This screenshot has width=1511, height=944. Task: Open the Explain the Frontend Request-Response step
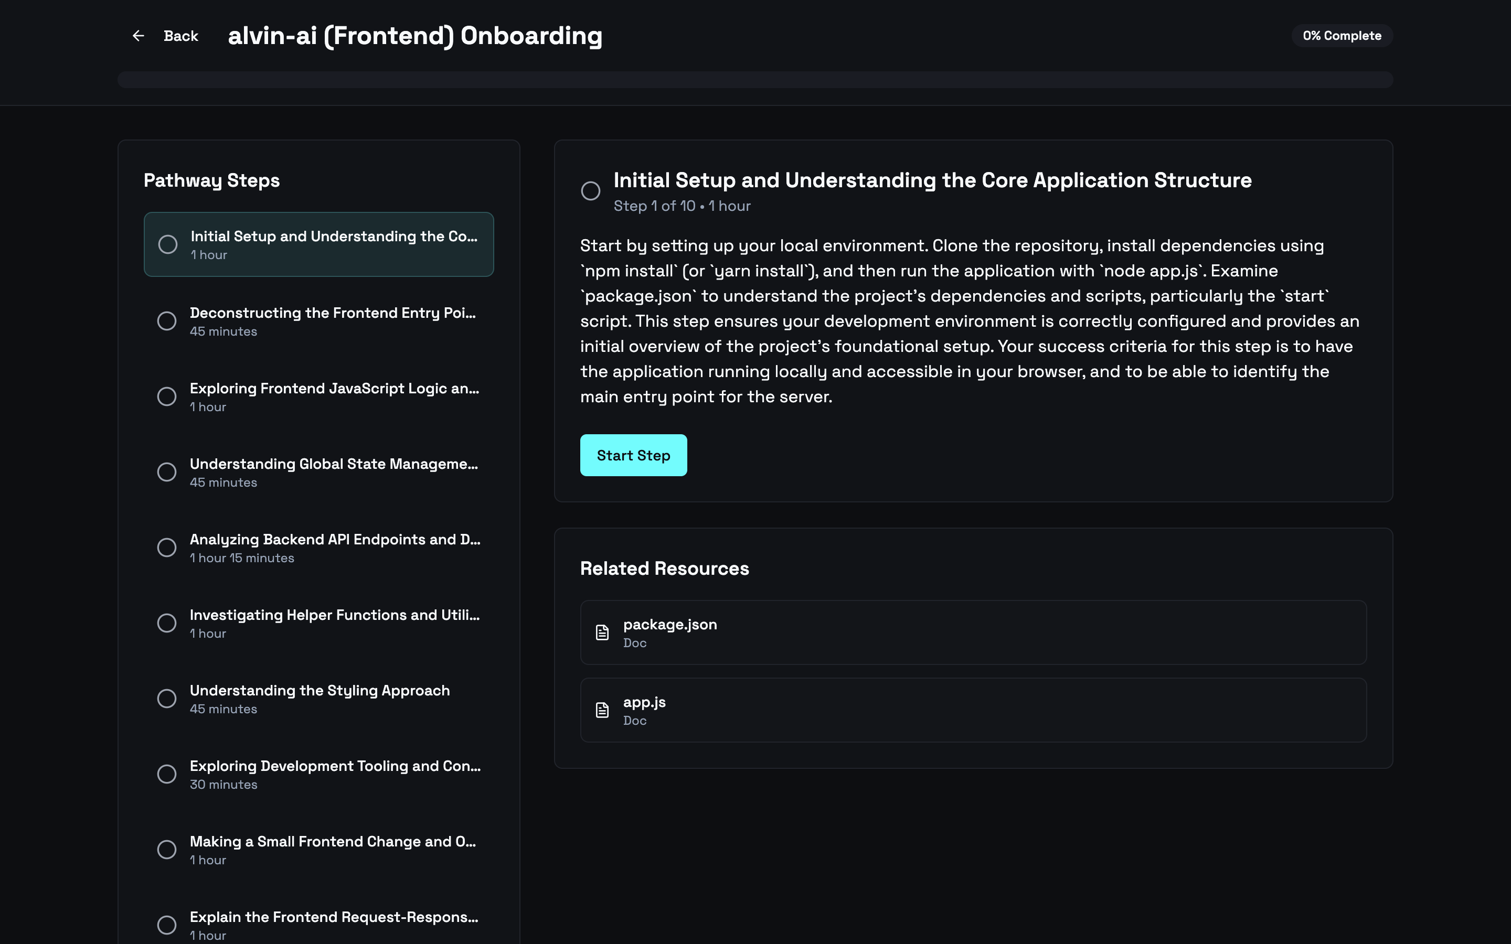(334, 925)
